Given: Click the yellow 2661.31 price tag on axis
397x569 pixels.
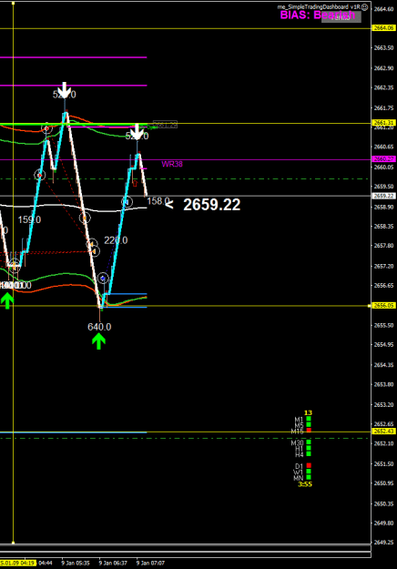Looking at the screenshot, I should [383, 123].
